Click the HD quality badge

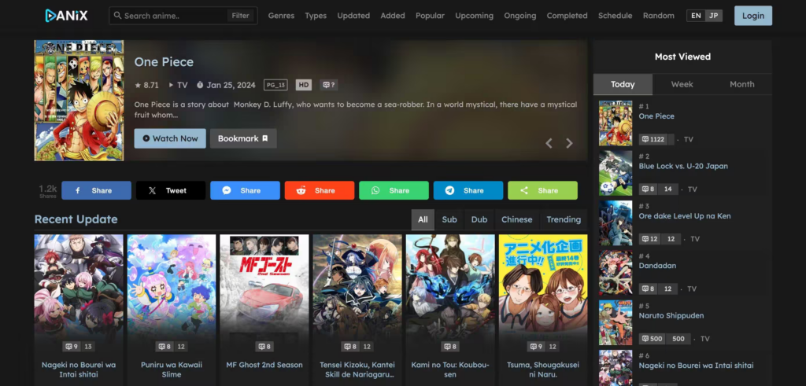(x=304, y=85)
